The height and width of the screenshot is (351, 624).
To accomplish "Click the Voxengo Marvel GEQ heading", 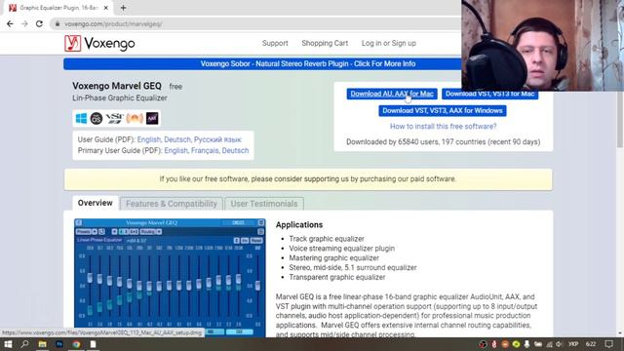I will point(117,86).
